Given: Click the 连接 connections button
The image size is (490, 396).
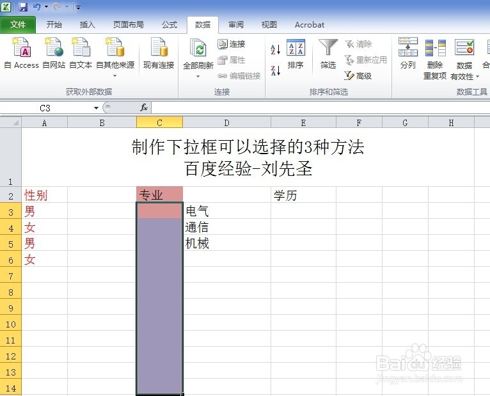Looking at the screenshot, I should pyautogui.click(x=232, y=44).
